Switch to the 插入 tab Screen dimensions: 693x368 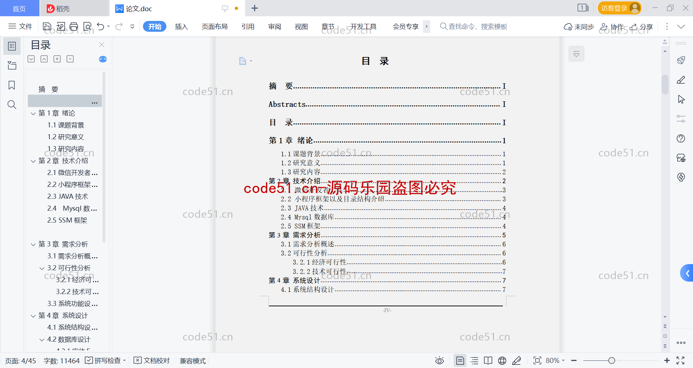(181, 26)
